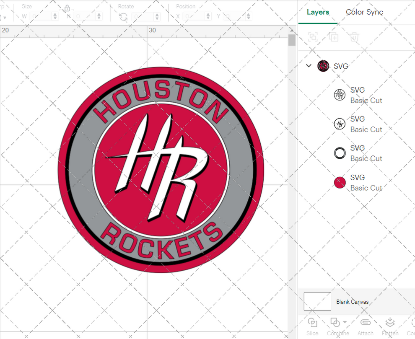The width and height of the screenshot is (415, 339).
Task: Click the Delete icon in the Layers panel
Action: point(354,37)
